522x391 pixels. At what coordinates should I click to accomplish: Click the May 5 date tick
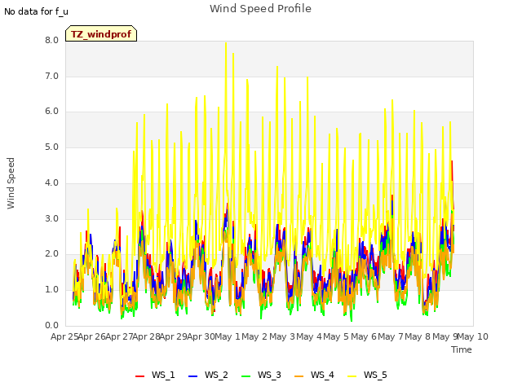(x=336, y=336)
